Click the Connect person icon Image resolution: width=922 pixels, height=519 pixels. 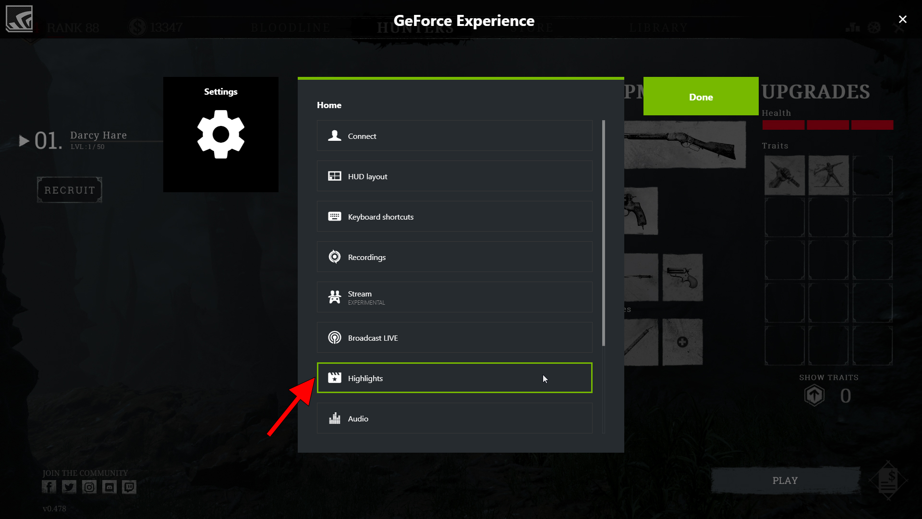pyautogui.click(x=334, y=136)
